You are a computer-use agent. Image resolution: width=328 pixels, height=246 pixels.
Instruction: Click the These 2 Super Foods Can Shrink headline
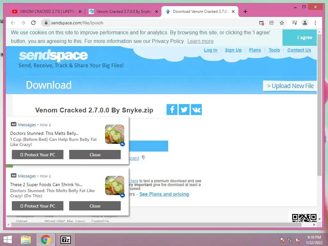(x=46, y=184)
